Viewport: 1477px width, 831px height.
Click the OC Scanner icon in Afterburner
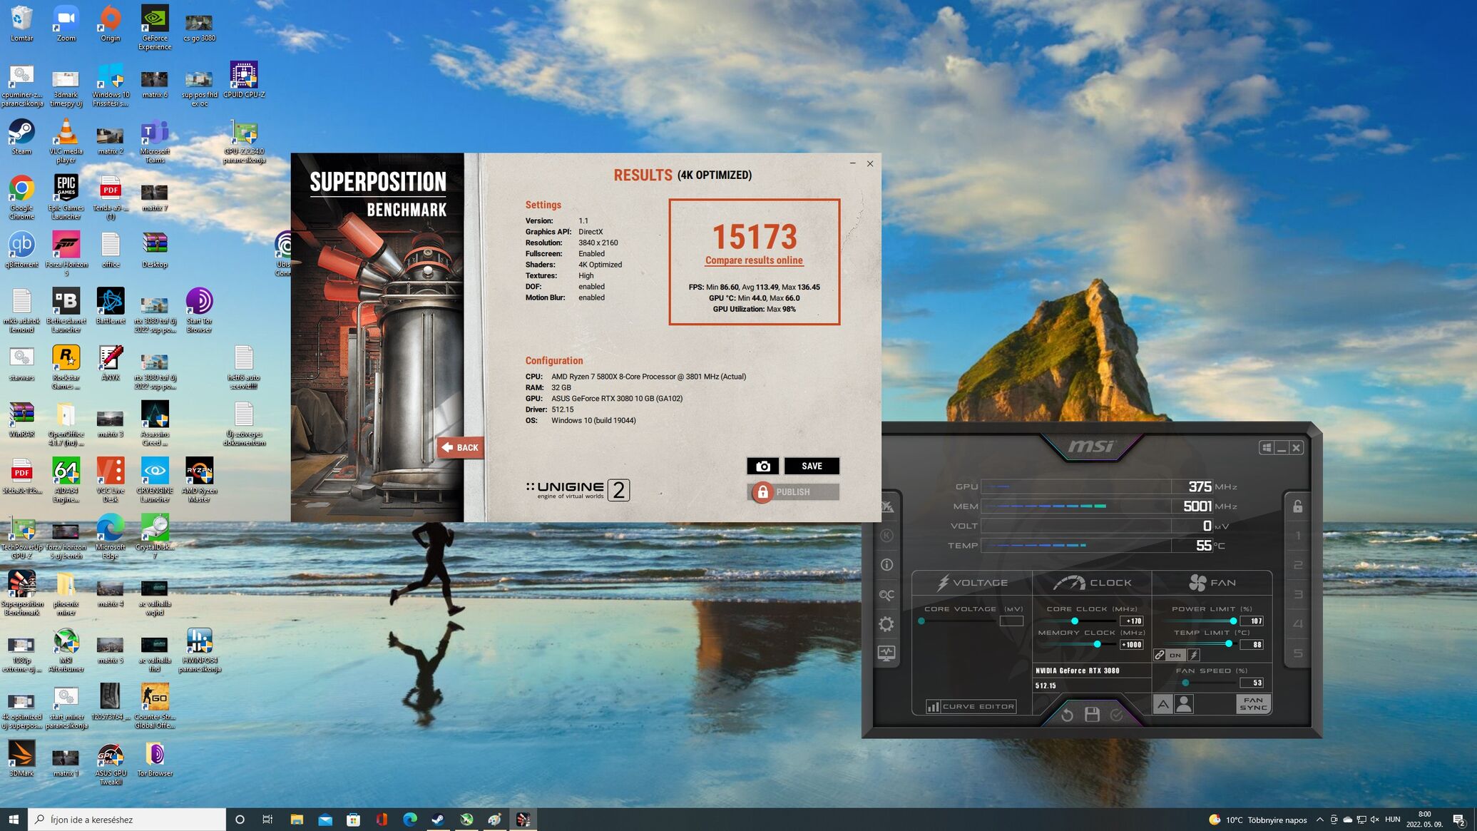[x=886, y=594]
